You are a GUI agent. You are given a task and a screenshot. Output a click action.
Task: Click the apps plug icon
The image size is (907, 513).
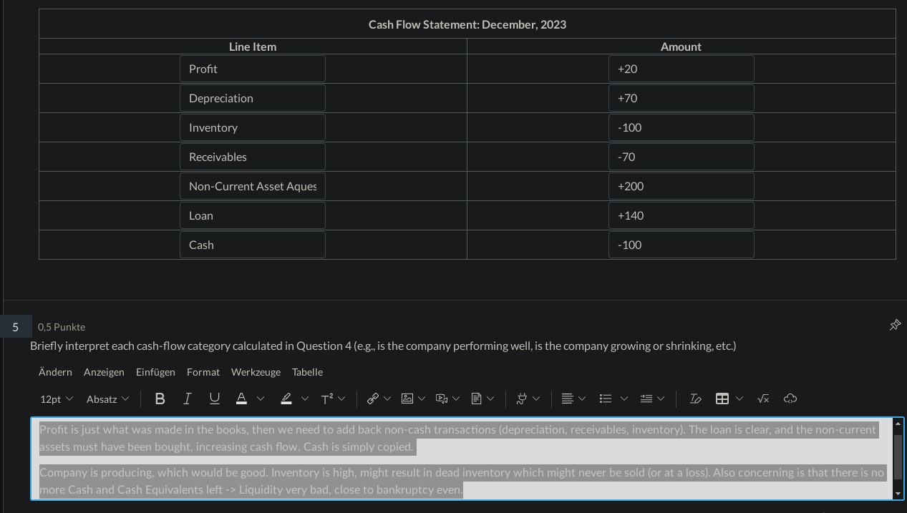click(522, 399)
